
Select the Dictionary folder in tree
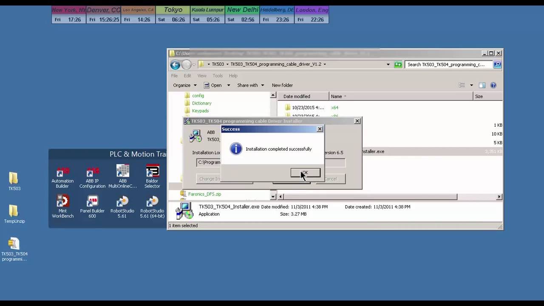[201, 103]
